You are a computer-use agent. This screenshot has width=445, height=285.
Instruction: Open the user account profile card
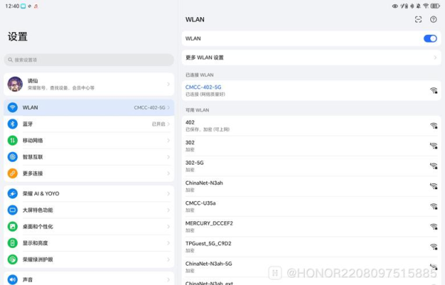point(89,85)
